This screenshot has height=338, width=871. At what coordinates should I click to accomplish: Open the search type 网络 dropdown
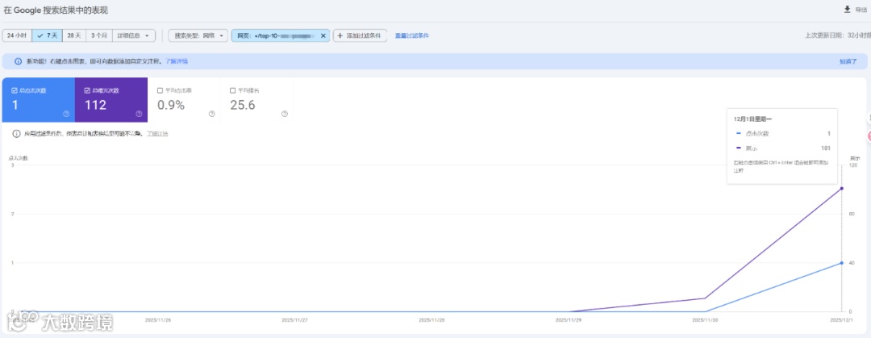click(x=198, y=35)
